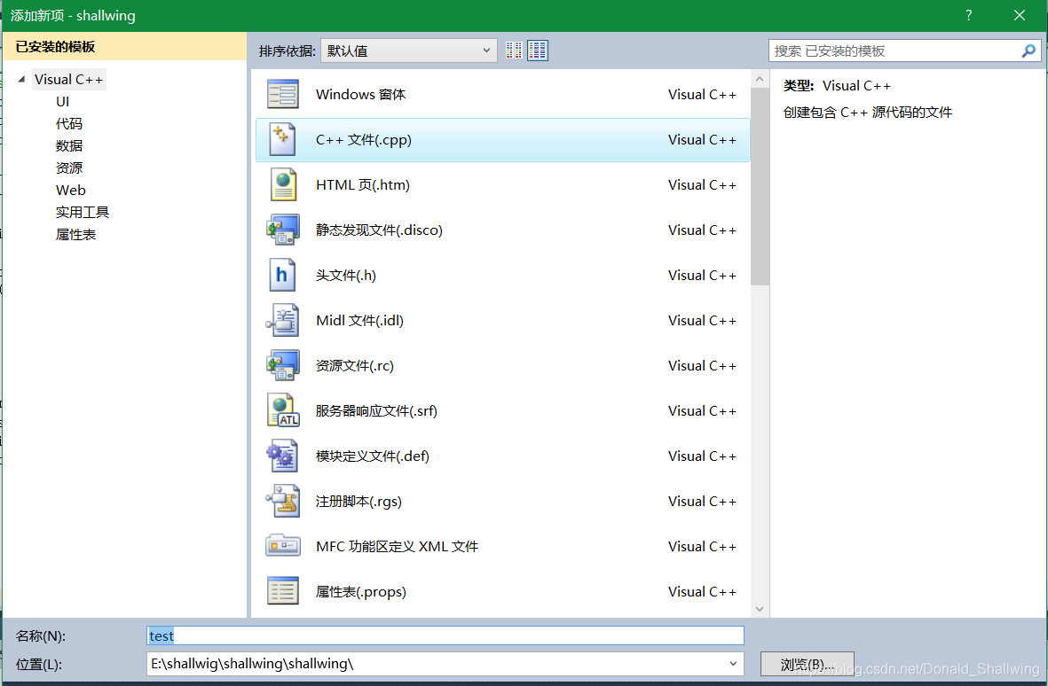
Task: Click the 名称 name input field
Action: [445, 636]
